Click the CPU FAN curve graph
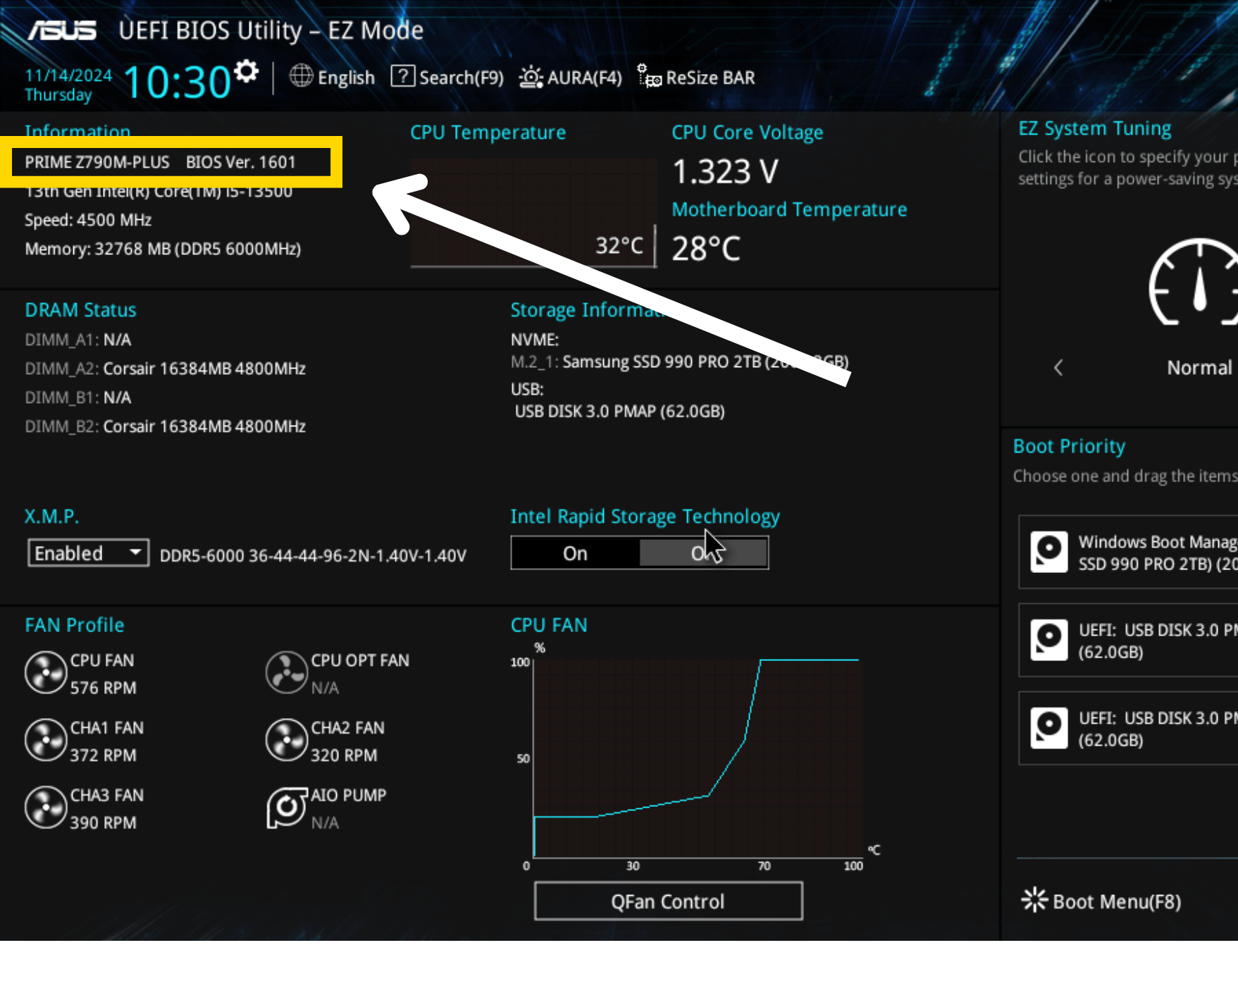The width and height of the screenshot is (1238, 1000). click(696, 758)
